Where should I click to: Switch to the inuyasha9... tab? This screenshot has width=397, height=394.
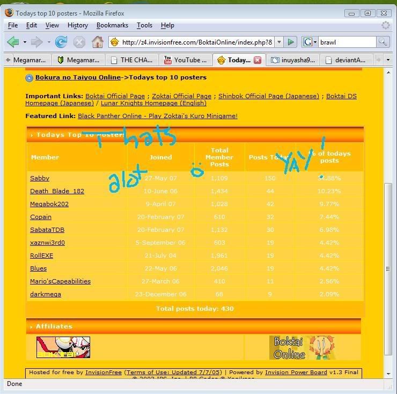(x=293, y=60)
